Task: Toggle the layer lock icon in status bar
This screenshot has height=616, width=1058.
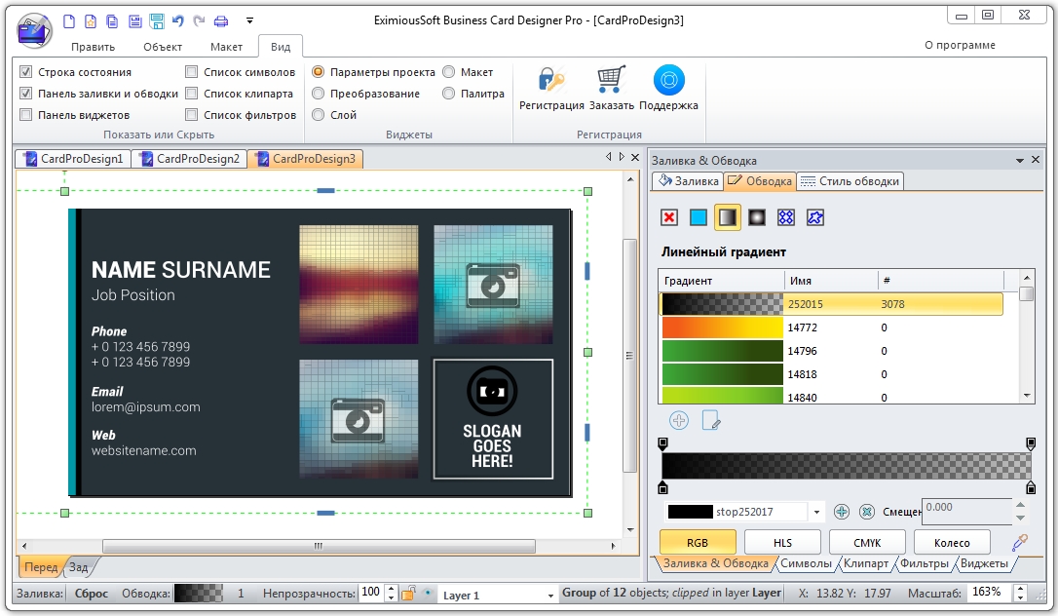Action: [408, 594]
